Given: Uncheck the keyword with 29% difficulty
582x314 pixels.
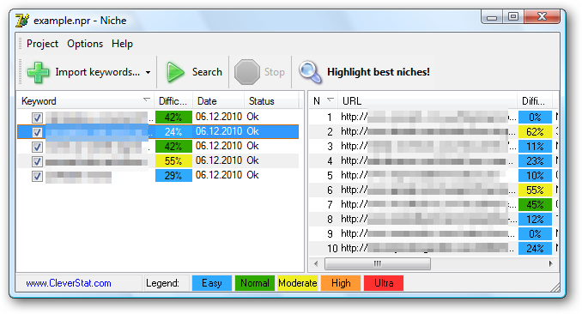Looking at the screenshot, I should (37, 176).
